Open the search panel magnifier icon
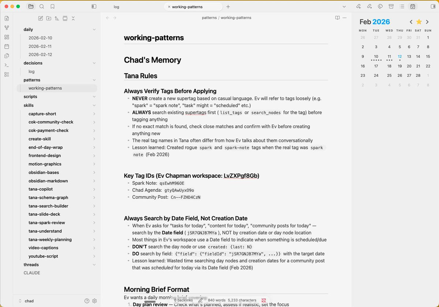This screenshot has height=307, width=439. (x=42, y=7)
